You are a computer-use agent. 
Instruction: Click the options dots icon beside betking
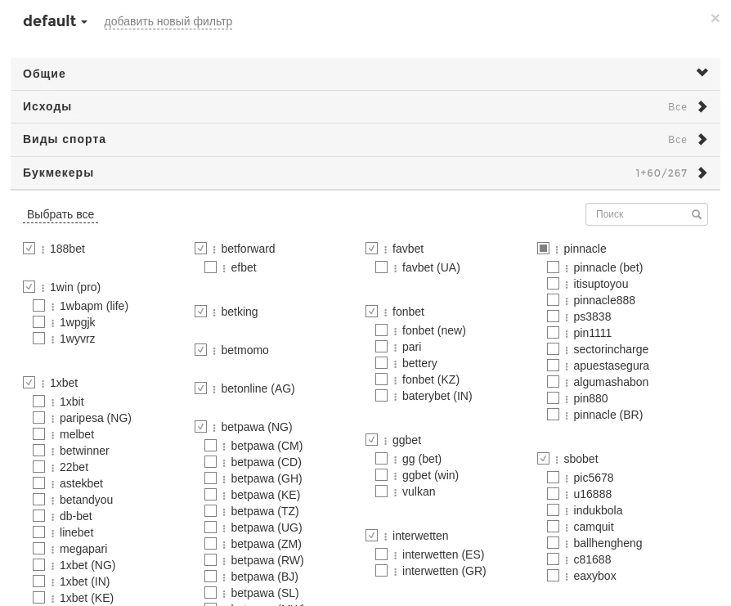tap(214, 312)
